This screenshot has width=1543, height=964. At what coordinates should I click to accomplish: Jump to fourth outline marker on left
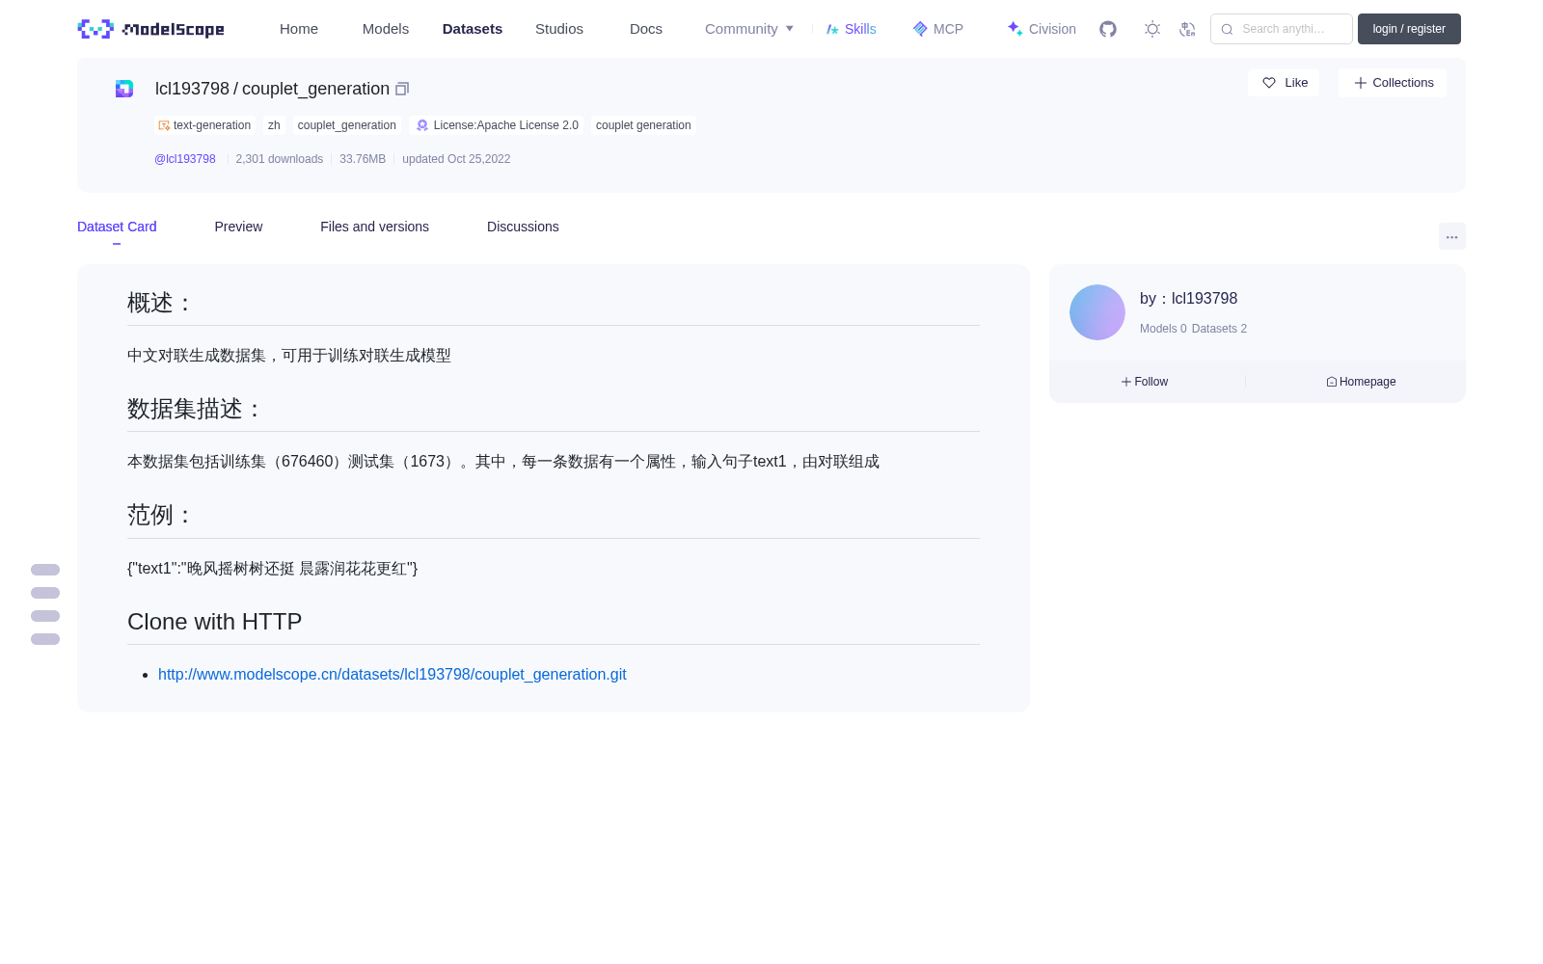point(45,639)
